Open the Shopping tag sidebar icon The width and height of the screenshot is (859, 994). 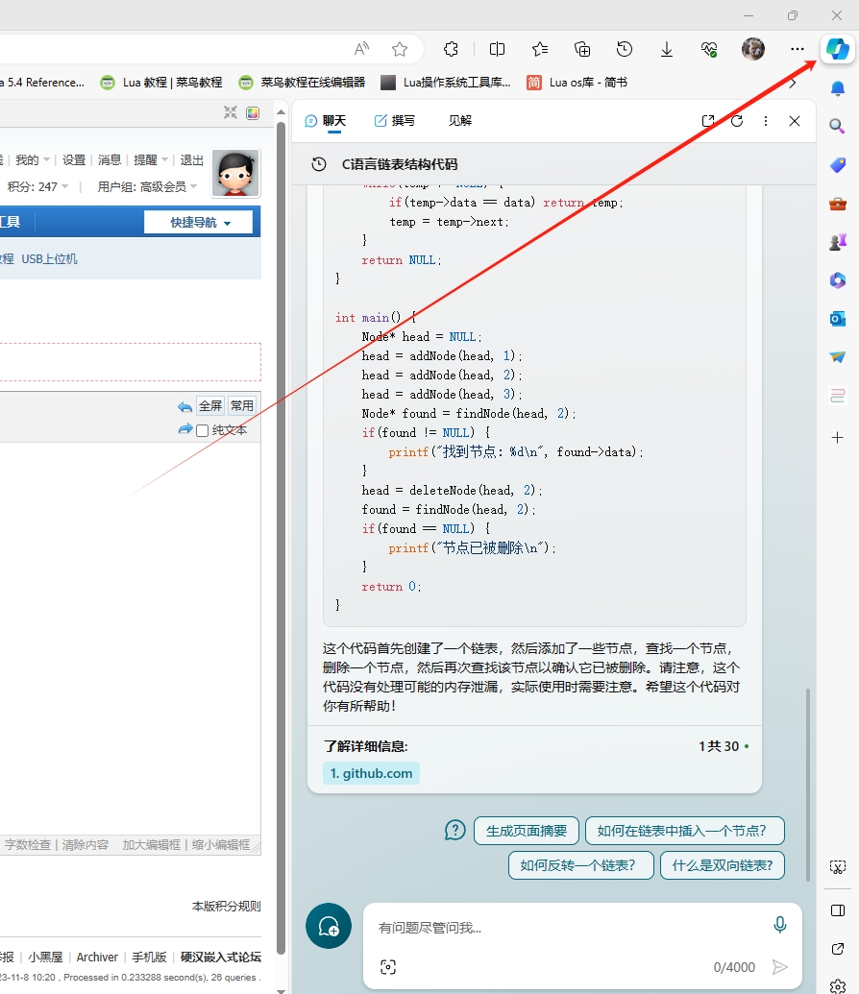[838, 165]
